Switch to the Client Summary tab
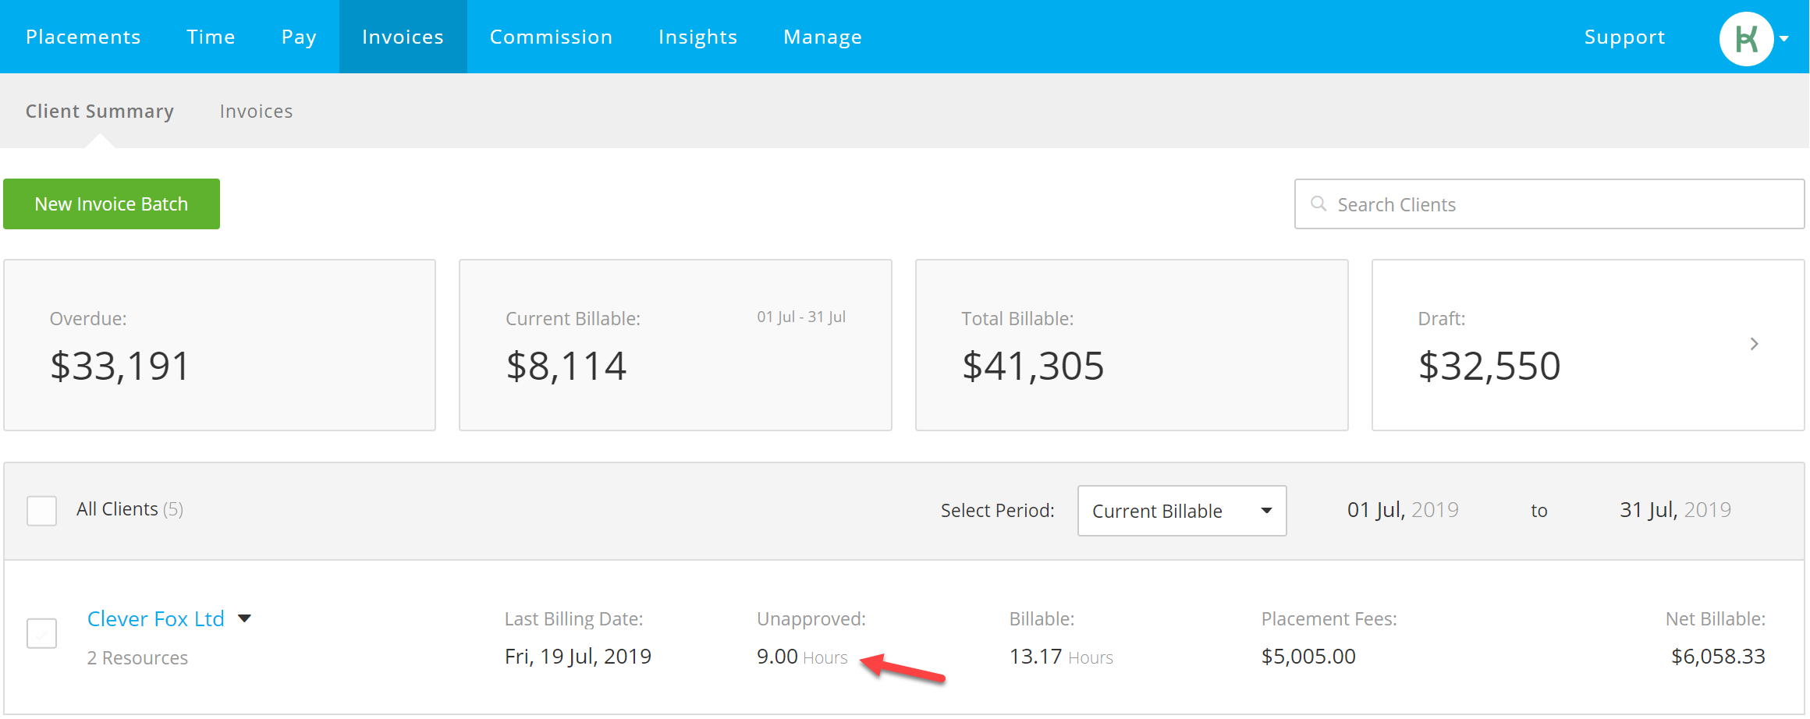 pyautogui.click(x=100, y=112)
